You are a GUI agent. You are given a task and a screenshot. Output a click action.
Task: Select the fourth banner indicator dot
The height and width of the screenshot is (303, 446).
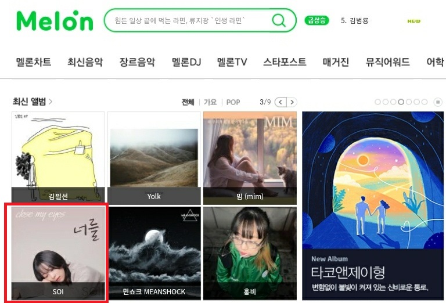[x=401, y=102]
